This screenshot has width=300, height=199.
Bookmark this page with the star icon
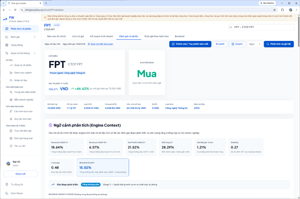pyautogui.click(x=274, y=10)
